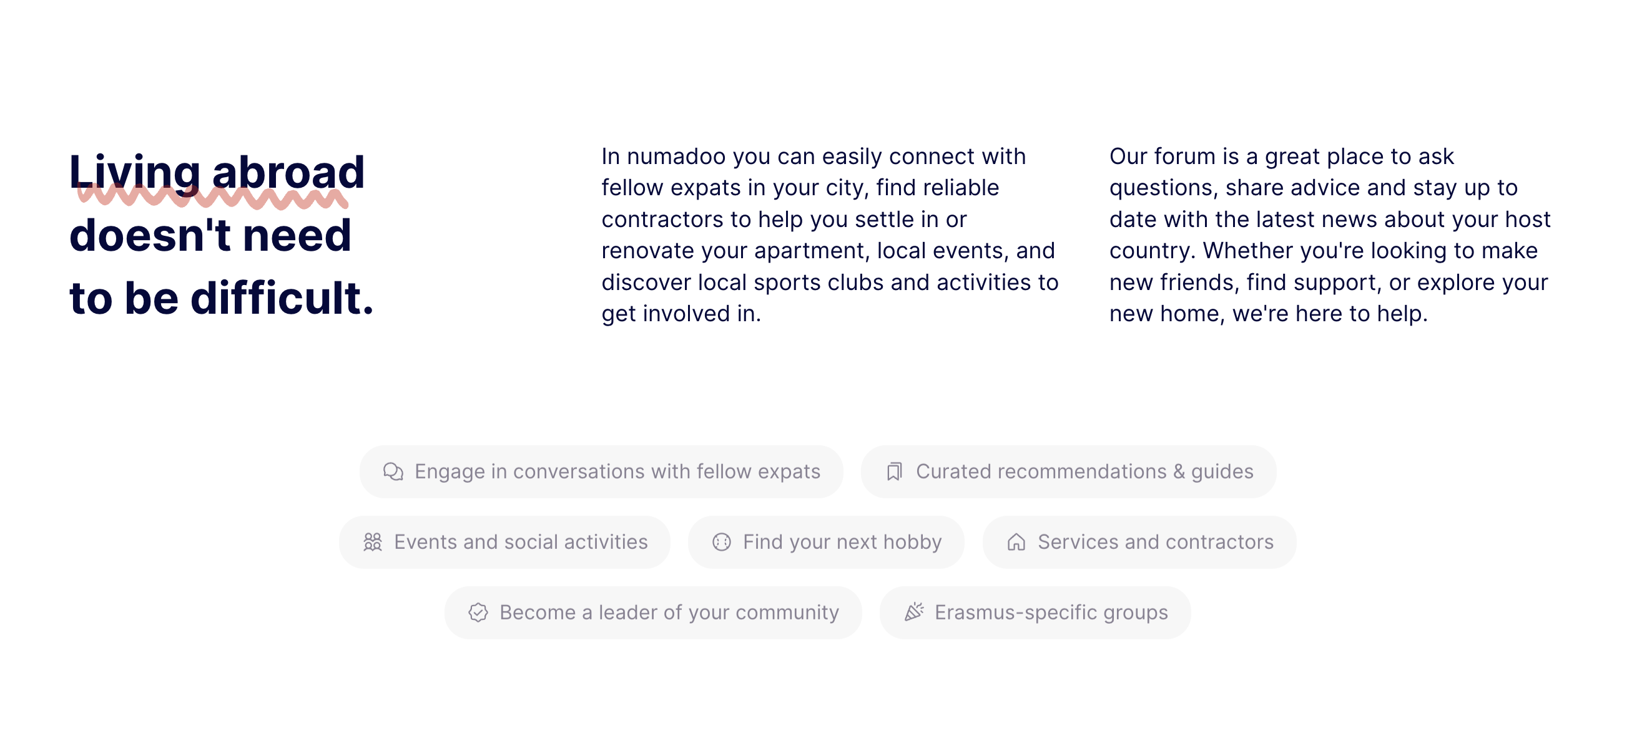This screenshot has height=736, width=1652.
Task: Click the house icon for services
Action: pos(1016,542)
